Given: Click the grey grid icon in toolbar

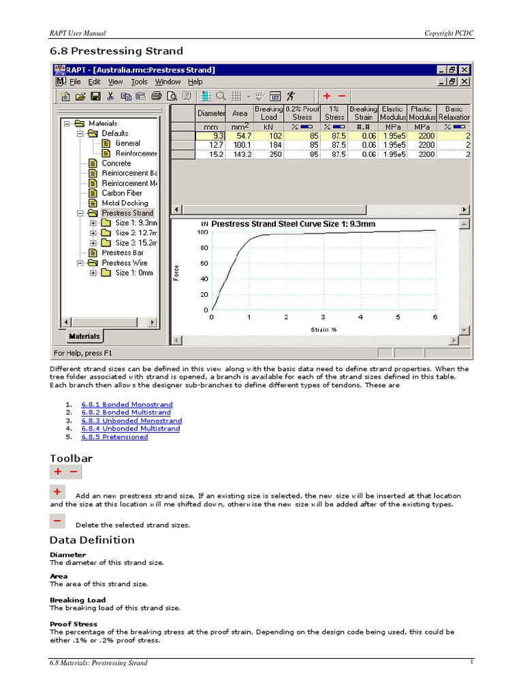Looking at the screenshot, I should tap(236, 96).
